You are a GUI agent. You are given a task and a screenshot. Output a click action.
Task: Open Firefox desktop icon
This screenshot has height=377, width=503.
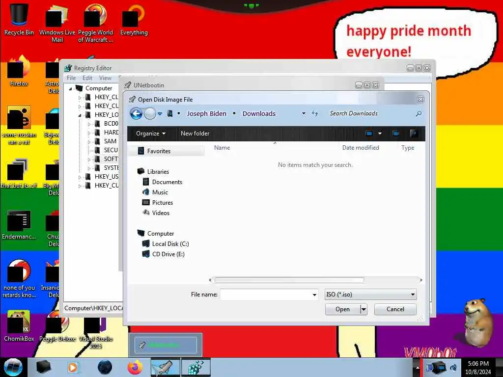point(19,71)
